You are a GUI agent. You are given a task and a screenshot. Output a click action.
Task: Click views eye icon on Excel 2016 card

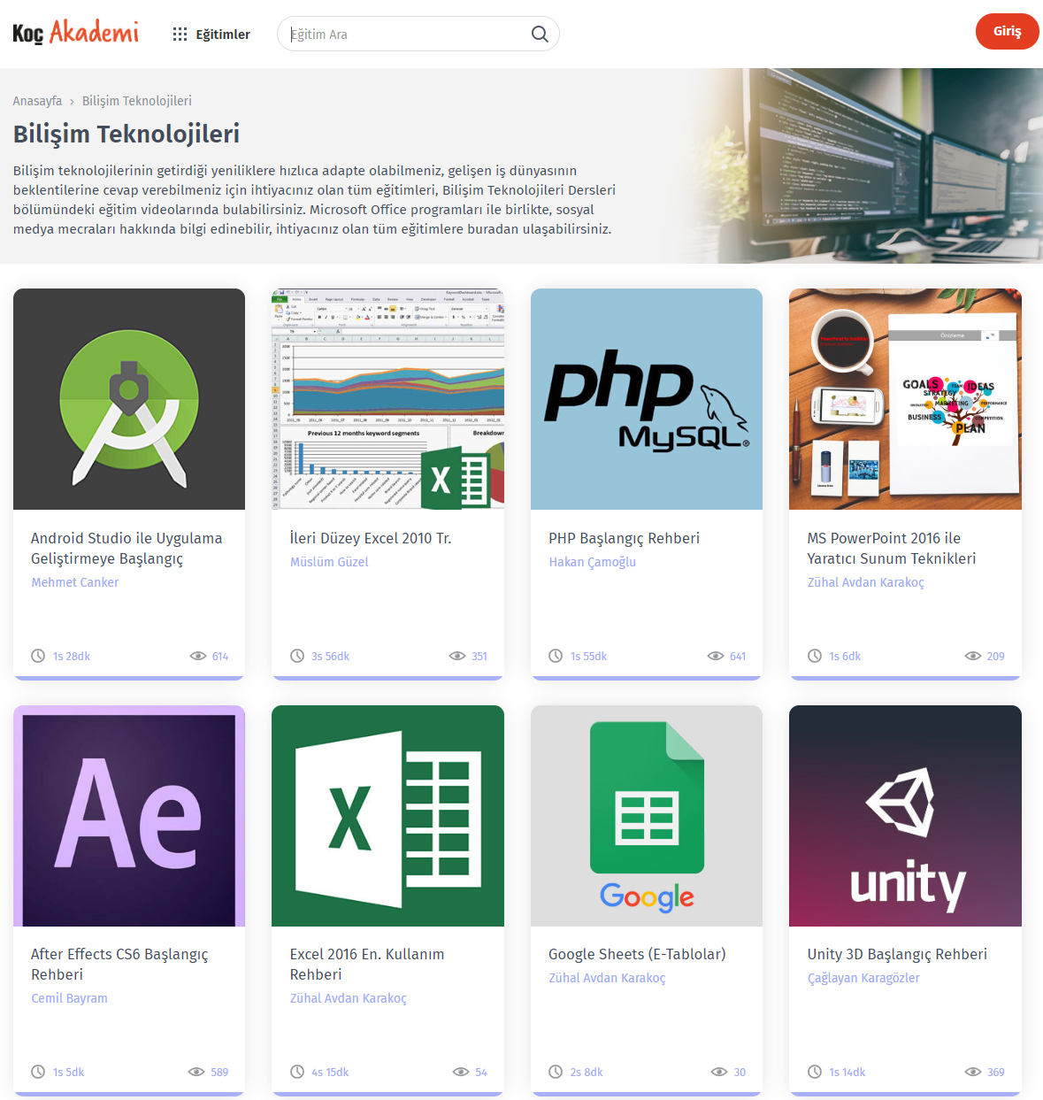click(x=461, y=1072)
